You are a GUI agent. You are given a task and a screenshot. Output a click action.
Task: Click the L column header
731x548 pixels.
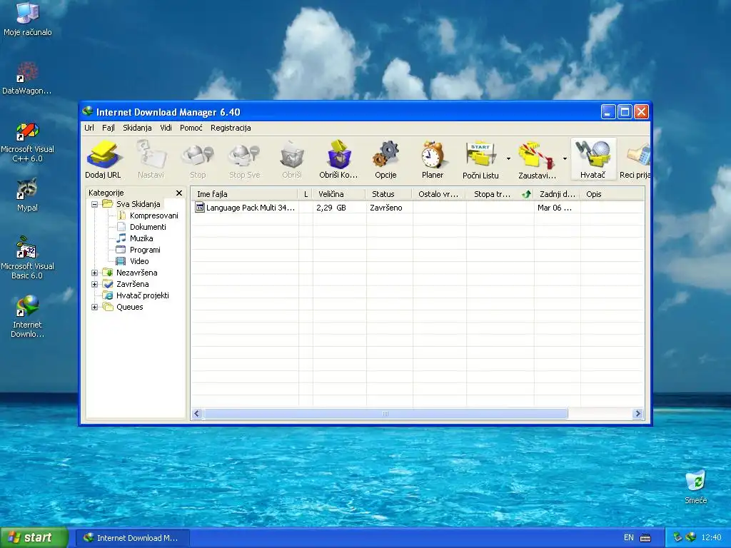point(306,194)
